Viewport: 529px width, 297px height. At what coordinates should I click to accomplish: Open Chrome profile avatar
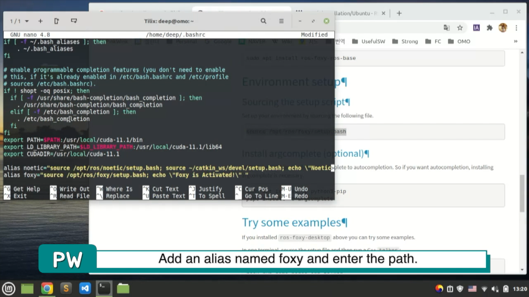coord(503,28)
